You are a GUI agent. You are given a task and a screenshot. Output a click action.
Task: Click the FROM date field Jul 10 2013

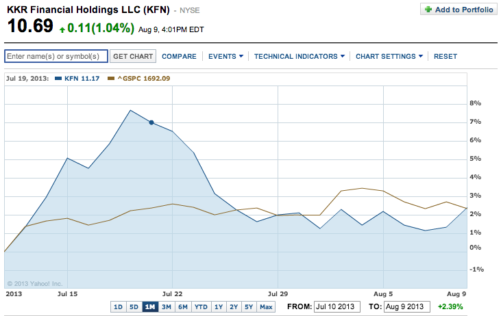(337, 306)
